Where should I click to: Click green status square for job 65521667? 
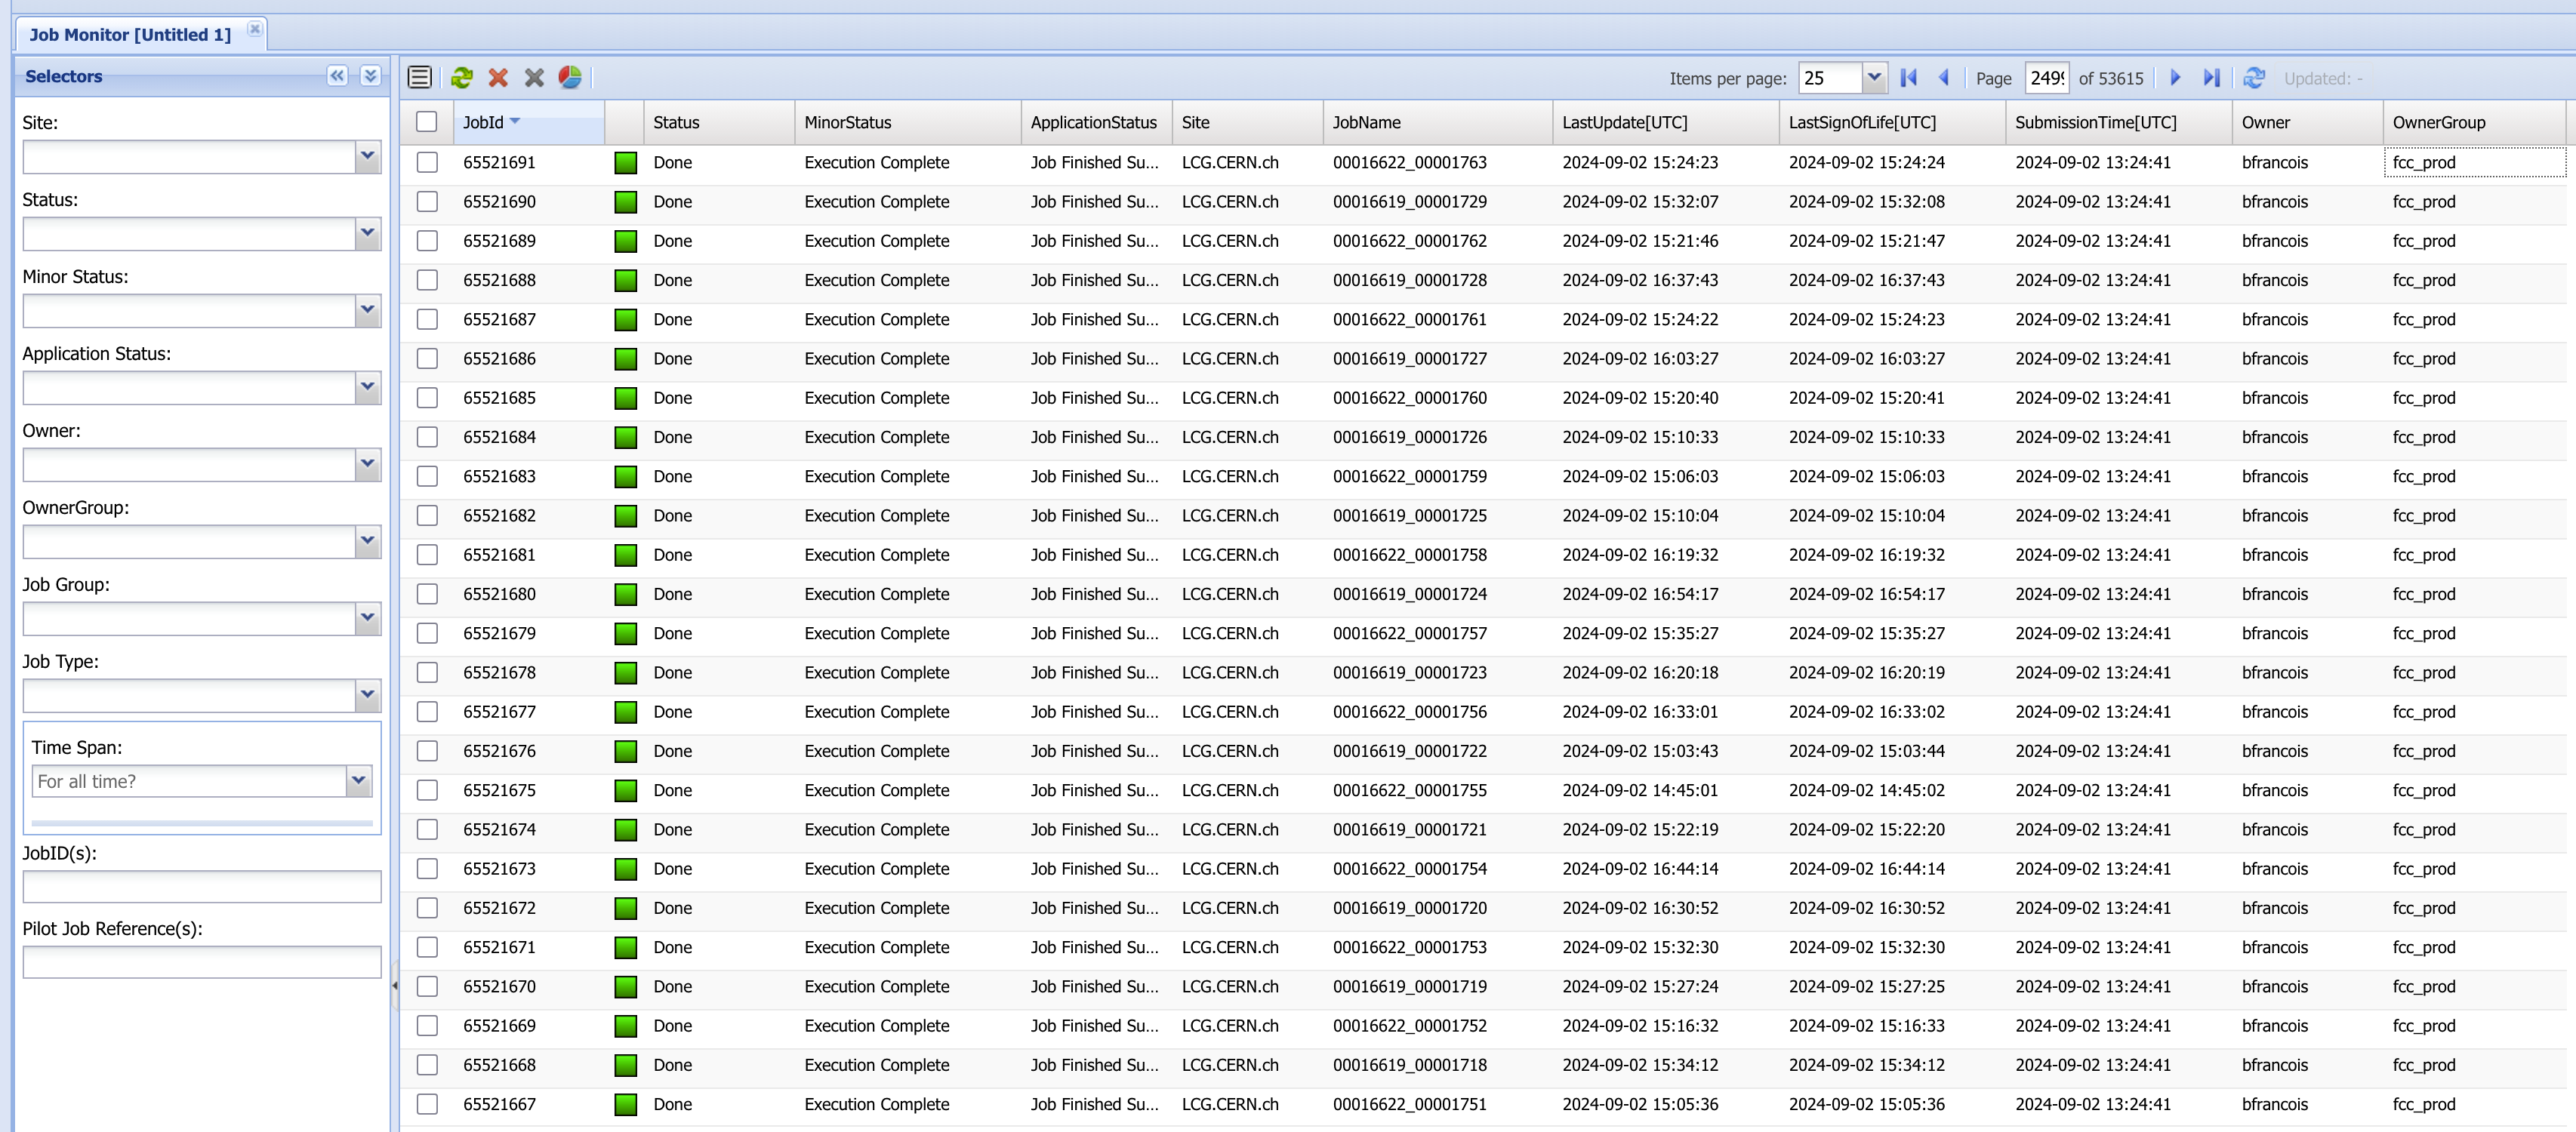[626, 1105]
